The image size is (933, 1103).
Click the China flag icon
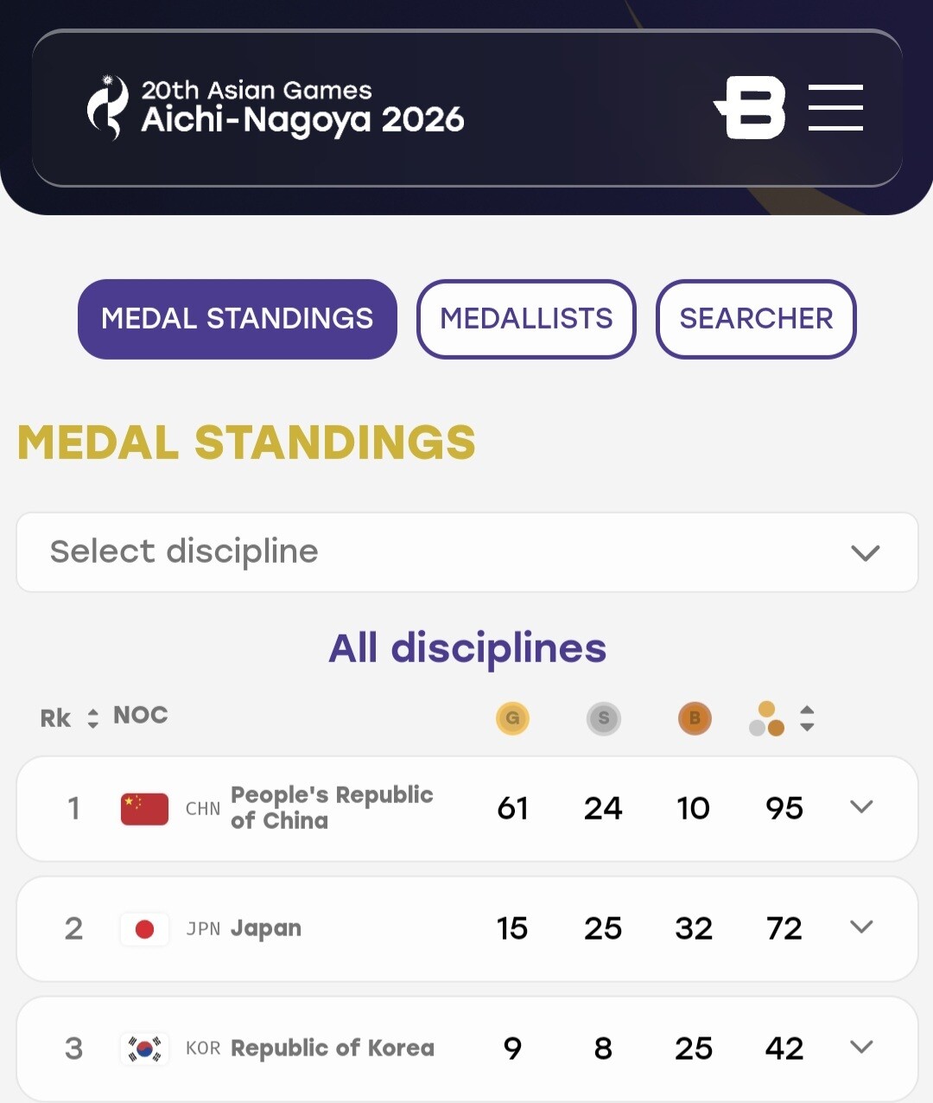(x=144, y=809)
